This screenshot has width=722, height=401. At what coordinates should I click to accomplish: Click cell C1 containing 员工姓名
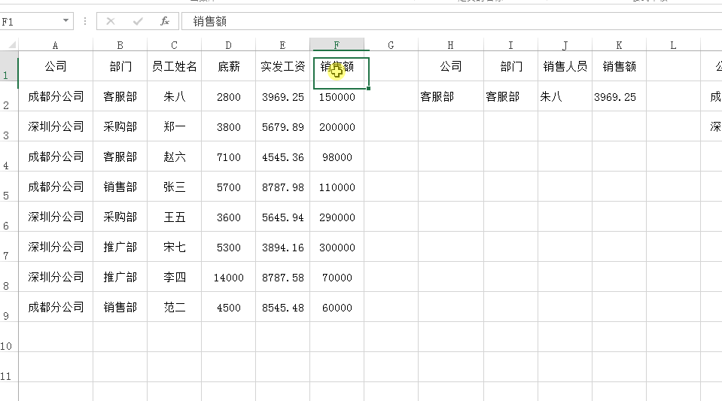174,67
